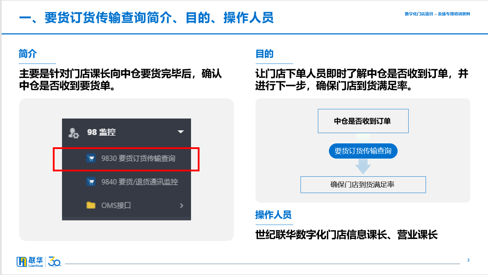Click the 98 监控 user-gear icon
Image resolution: width=488 pixels, height=275 pixels.
(73, 133)
